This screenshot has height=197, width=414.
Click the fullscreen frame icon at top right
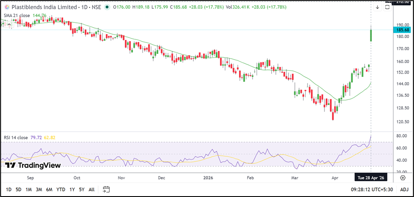coord(387,7)
